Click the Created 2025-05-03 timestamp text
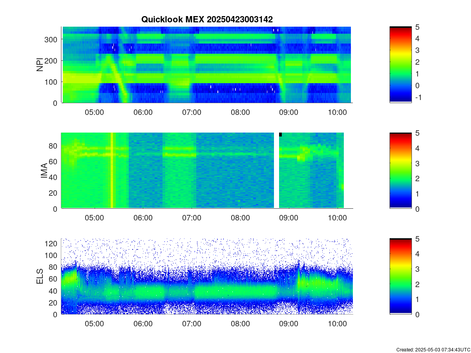The height and width of the screenshot is (353, 471). (x=433, y=349)
